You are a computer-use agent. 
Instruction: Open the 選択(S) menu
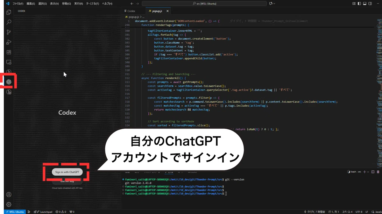click(42, 4)
